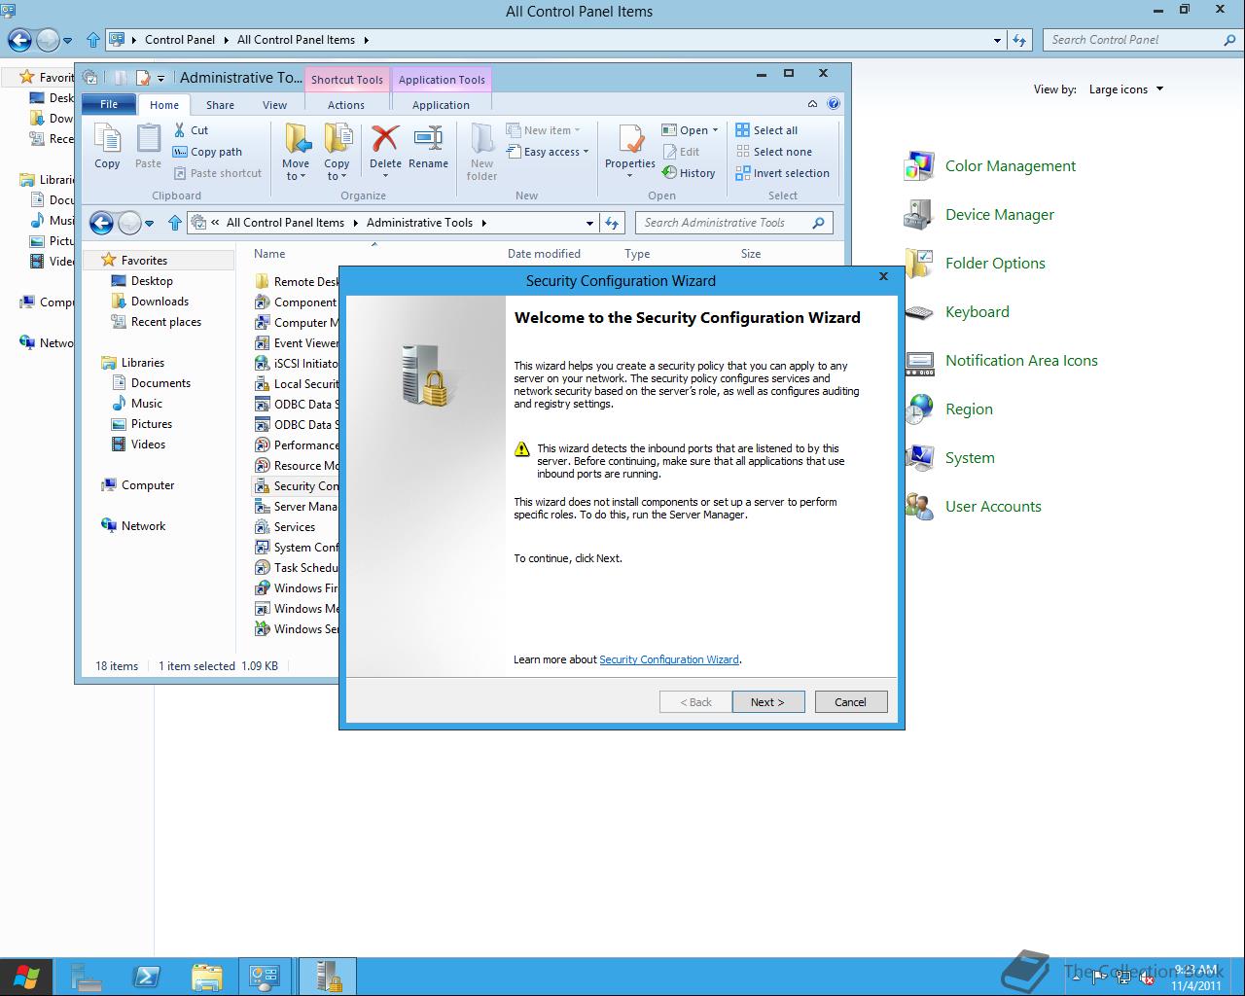Sort by the Date modified column
Screen dimensions: 1245x996
[x=544, y=254]
